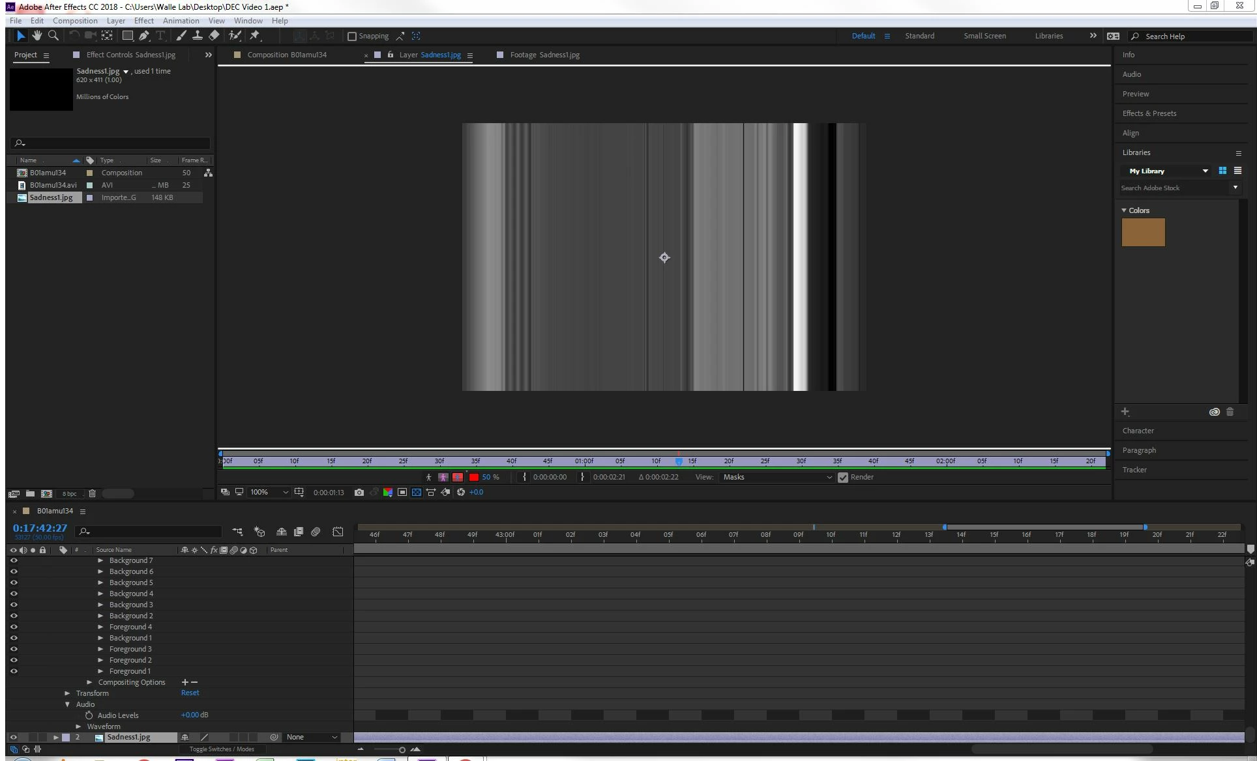Open the View Masks dropdown
Viewport: 1257px width, 761px height.
coord(777,478)
